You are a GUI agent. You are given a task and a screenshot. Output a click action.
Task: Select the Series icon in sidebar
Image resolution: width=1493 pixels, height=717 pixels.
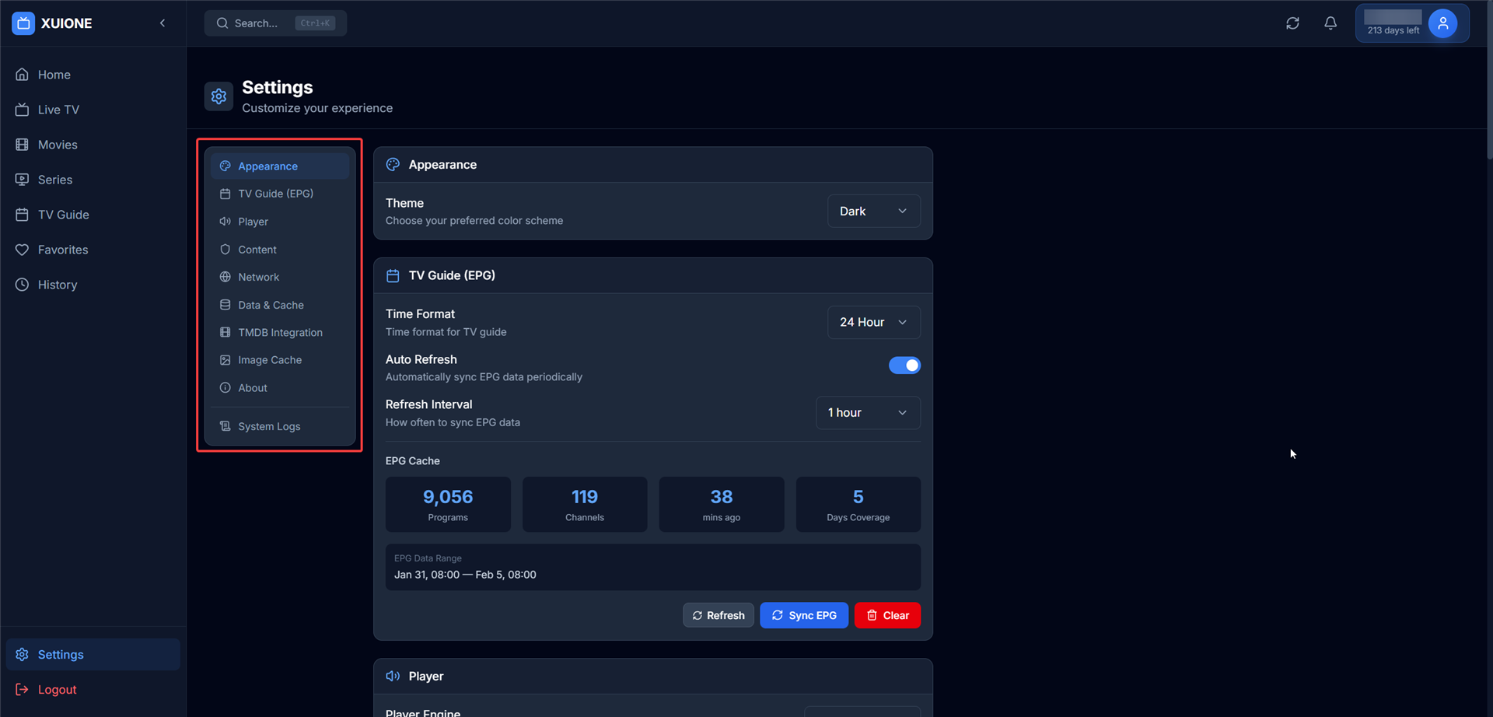[x=23, y=180]
